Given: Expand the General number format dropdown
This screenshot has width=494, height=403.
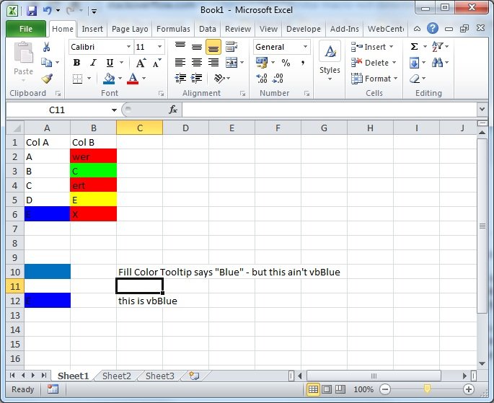Looking at the screenshot, I should 305,47.
